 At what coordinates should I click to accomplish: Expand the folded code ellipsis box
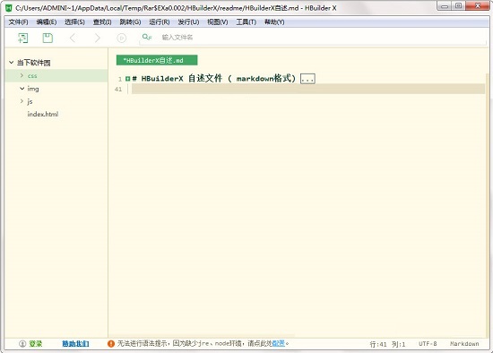click(x=307, y=78)
